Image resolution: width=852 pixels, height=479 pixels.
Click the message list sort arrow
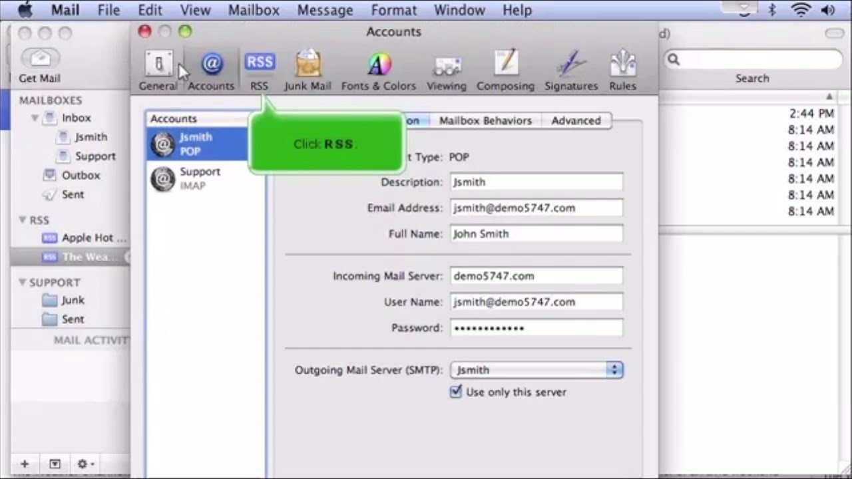tap(829, 96)
